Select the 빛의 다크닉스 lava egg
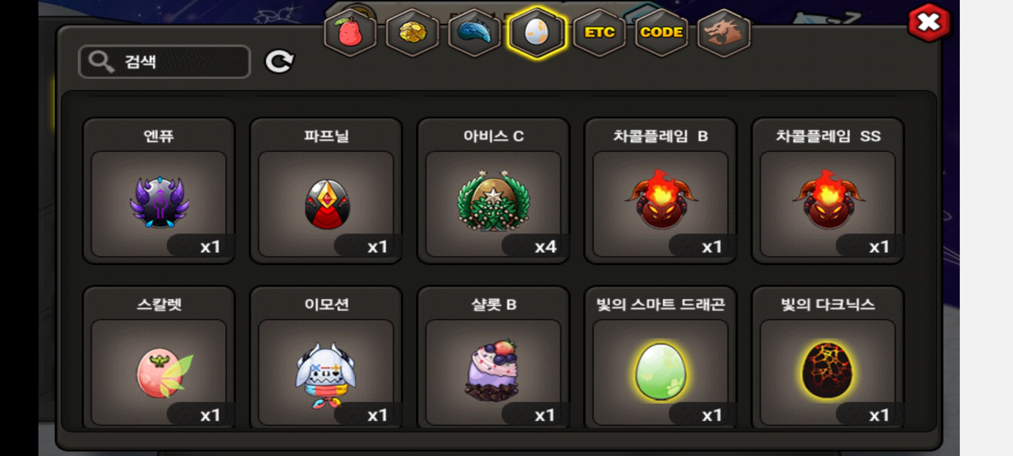This screenshot has width=1013, height=456. point(828,358)
